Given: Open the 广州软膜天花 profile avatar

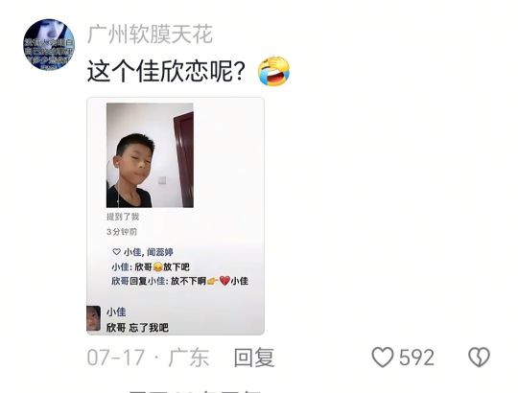Looking at the screenshot, I should [x=49, y=44].
